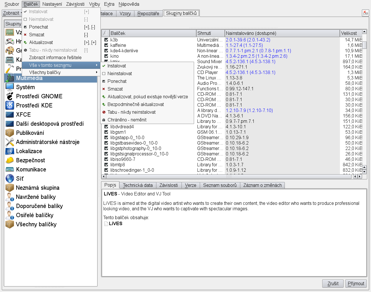Toggle the libschroedinger-1_0-0 checkbox
The height and width of the screenshot is (292, 371).
click(106, 170)
